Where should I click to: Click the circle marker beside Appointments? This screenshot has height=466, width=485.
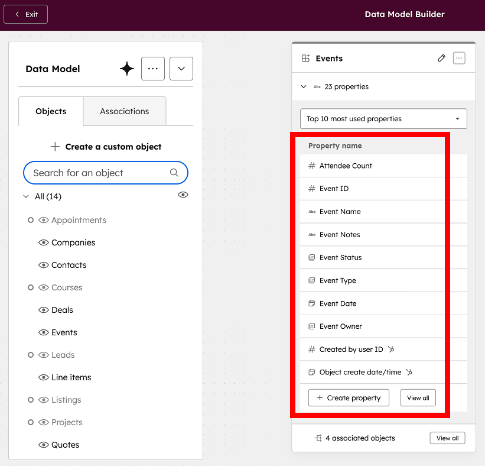31,220
